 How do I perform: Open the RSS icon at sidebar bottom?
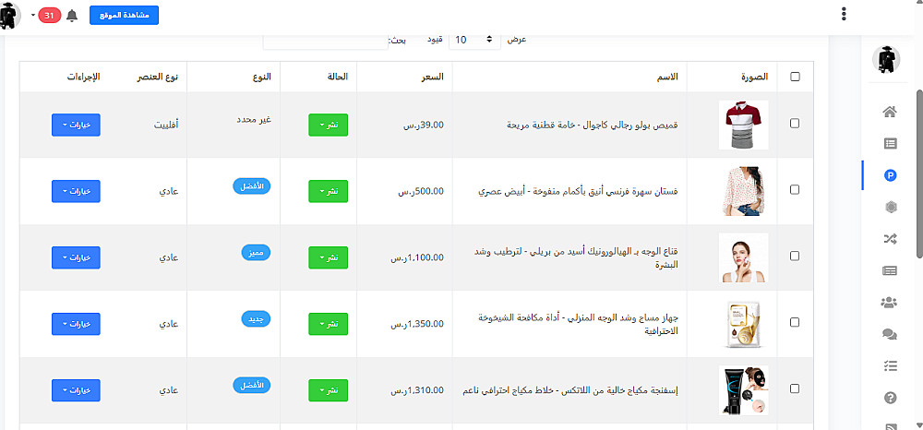point(890,426)
